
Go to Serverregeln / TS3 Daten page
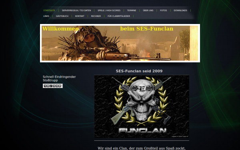pyautogui.click(x=76, y=10)
